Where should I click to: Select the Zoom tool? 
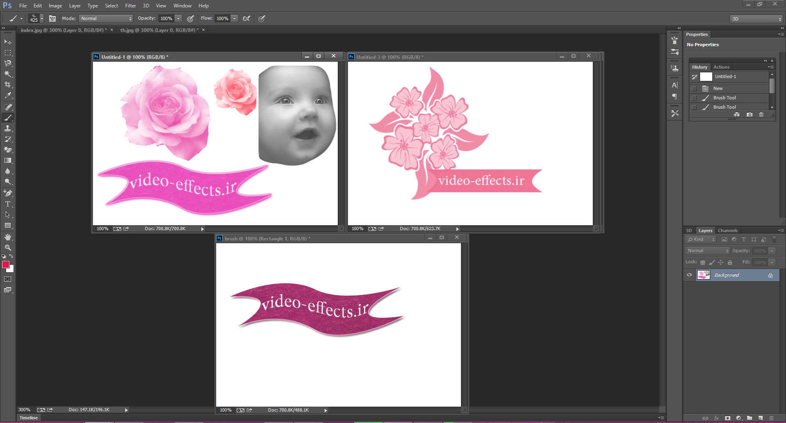pyautogui.click(x=8, y=248)
